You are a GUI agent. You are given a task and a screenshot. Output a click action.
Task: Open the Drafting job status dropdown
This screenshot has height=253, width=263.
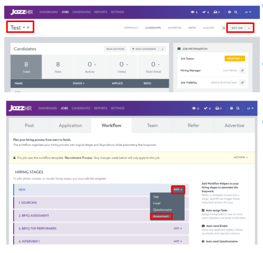point(234,58)
